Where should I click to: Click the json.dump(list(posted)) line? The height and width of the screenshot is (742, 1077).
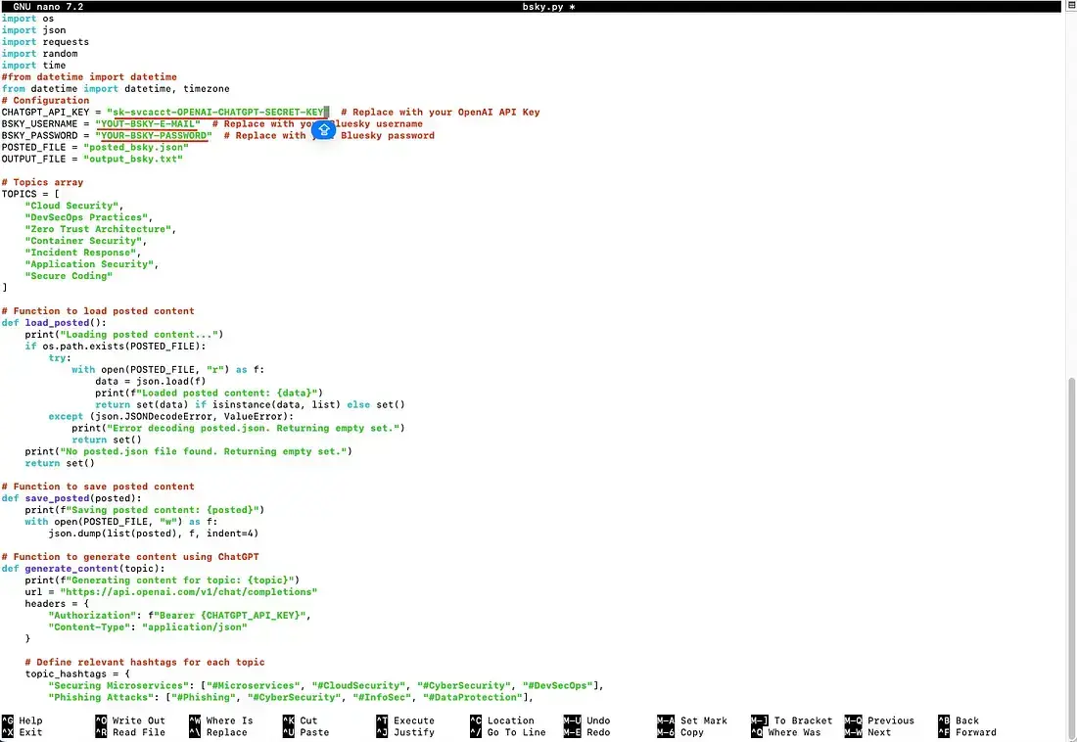153,533
